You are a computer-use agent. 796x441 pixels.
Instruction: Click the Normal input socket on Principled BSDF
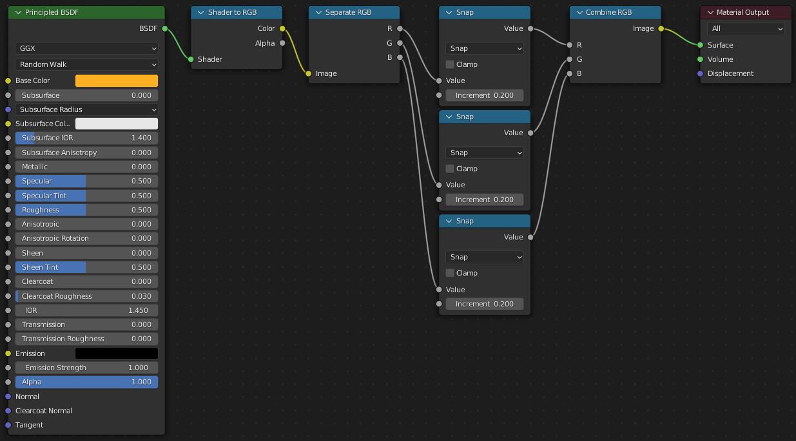click(x=8, y=397)
